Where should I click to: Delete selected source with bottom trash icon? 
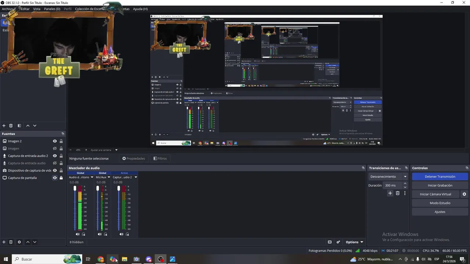[x=11, y=242]
